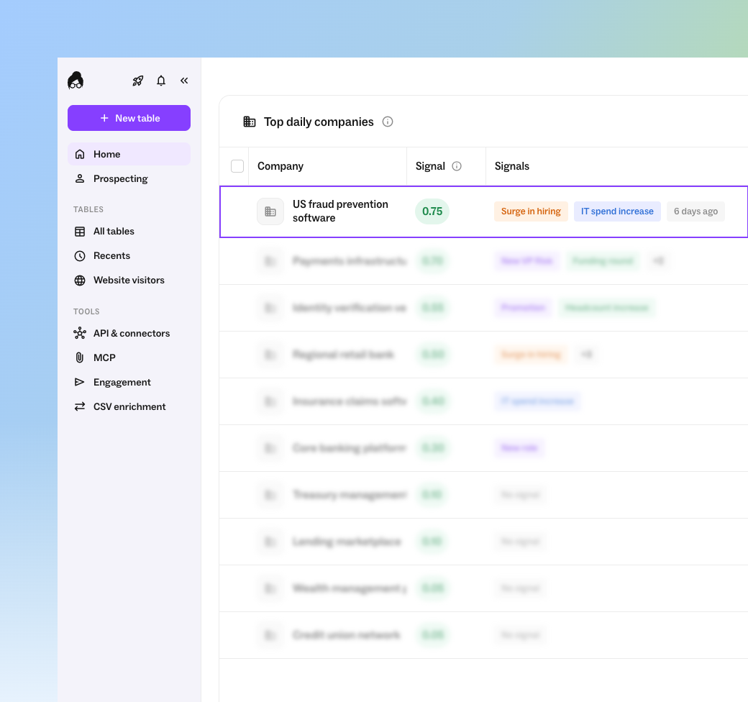Click info icon beside Top daily companies
Screen dimensions: 748x702
pos(388,122)
